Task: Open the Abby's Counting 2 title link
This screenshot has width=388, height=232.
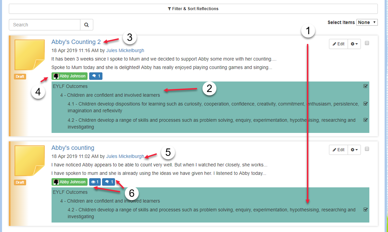Action: pyautogui.click(x=76, y=42)
